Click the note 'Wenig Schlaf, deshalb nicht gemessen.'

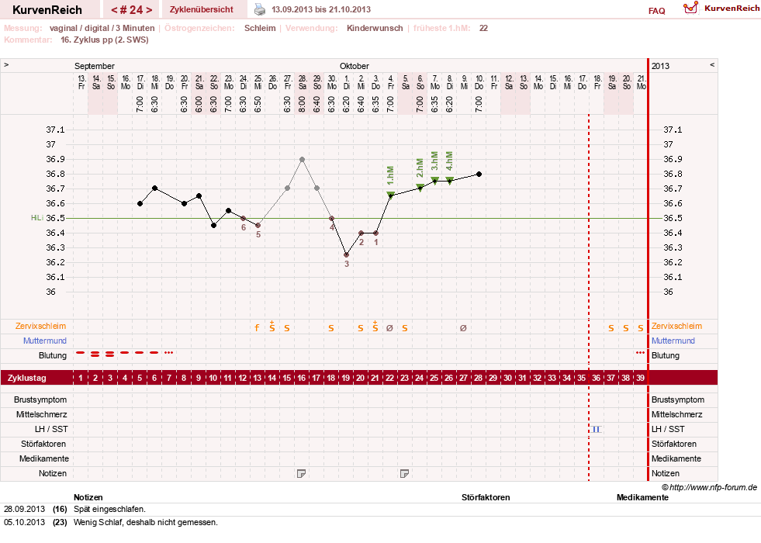[x=146, y=522]
